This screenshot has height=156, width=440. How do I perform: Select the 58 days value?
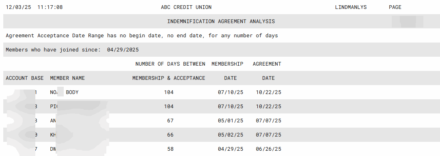click(170, 149)
